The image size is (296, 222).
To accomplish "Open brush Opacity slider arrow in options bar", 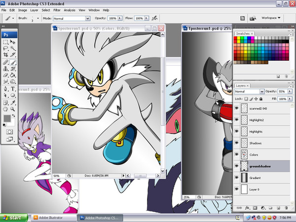I will pos(120,18).
